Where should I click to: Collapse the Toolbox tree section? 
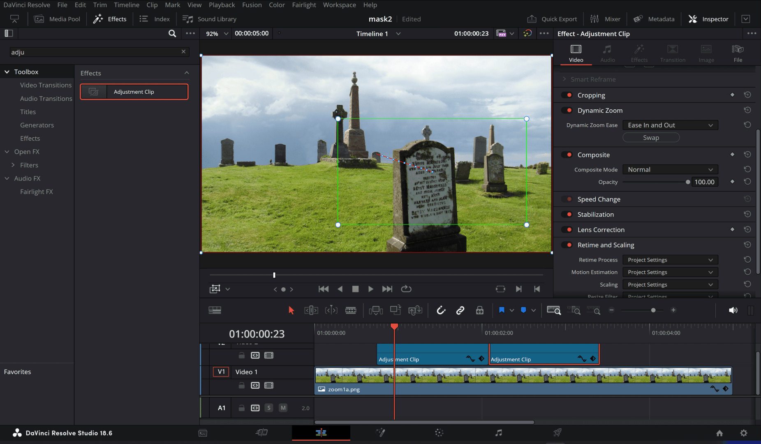tap(7, 72)
